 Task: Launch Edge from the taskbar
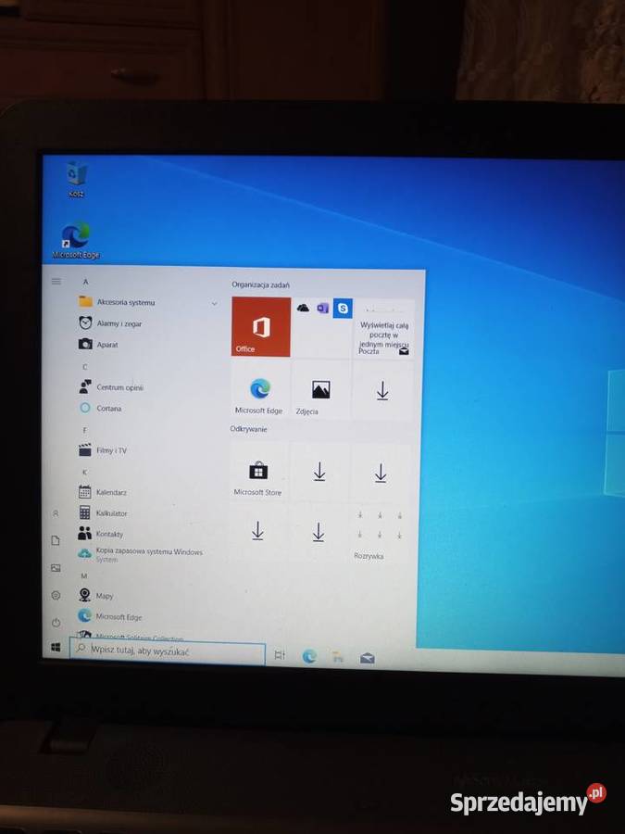coord(309,656)
